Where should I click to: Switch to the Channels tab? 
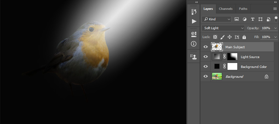click(225, 9)
